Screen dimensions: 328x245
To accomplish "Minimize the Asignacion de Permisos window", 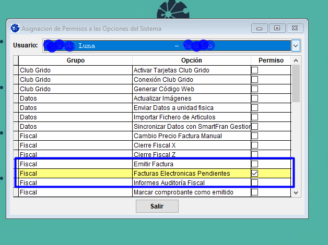I will click(x=260, y=28).
